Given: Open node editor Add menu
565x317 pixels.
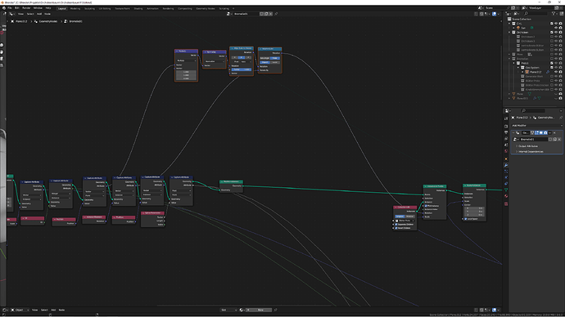Looking at the screenshot, I should point(39,14).
